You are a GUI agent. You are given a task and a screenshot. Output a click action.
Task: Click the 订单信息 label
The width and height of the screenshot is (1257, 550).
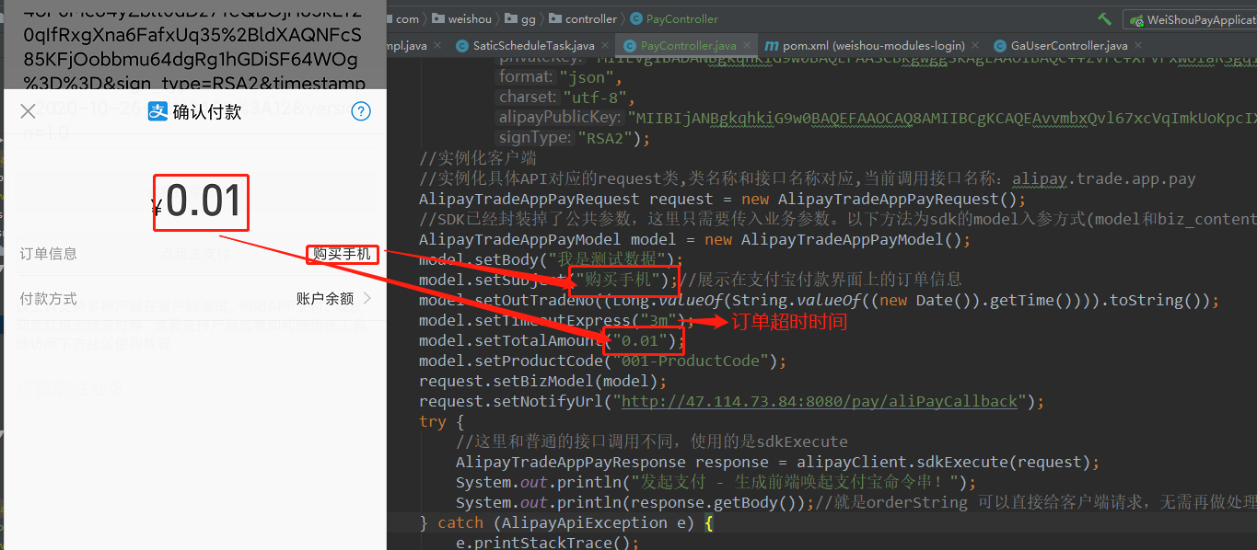pos(49,254)
